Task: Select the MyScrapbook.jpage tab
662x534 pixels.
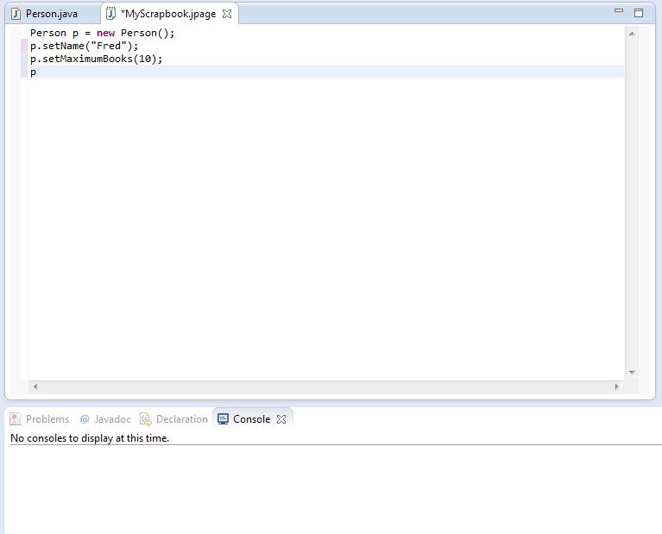Action: 168,14
